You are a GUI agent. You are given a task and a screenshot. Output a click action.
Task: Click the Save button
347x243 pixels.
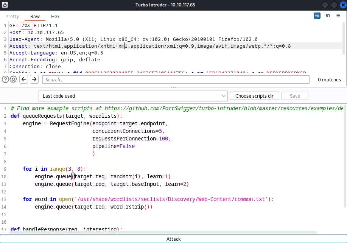[x=295, y=96]
